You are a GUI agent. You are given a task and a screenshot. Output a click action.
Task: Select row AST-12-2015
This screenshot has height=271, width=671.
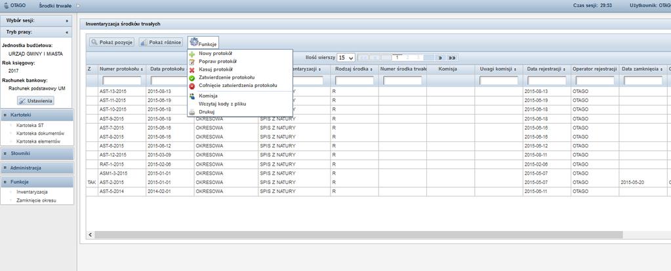tap(378, 155)
